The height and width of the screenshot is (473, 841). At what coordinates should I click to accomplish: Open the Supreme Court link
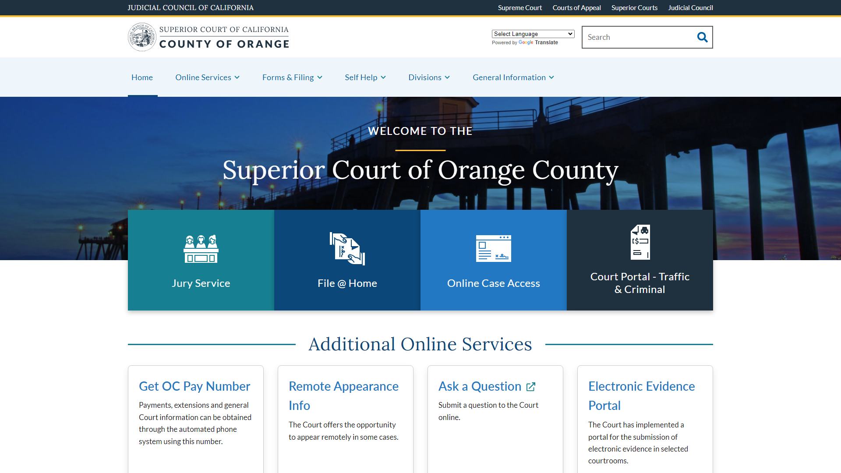point(520,7)
